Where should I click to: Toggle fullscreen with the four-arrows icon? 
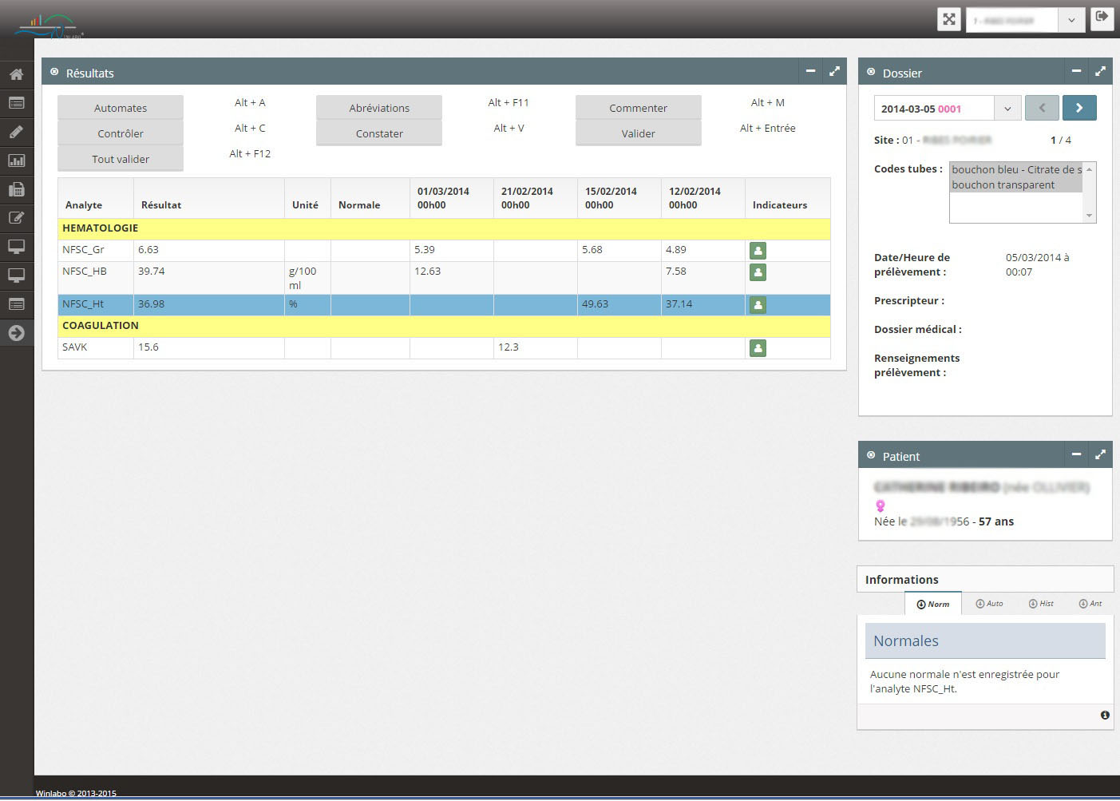pos(948,19)
